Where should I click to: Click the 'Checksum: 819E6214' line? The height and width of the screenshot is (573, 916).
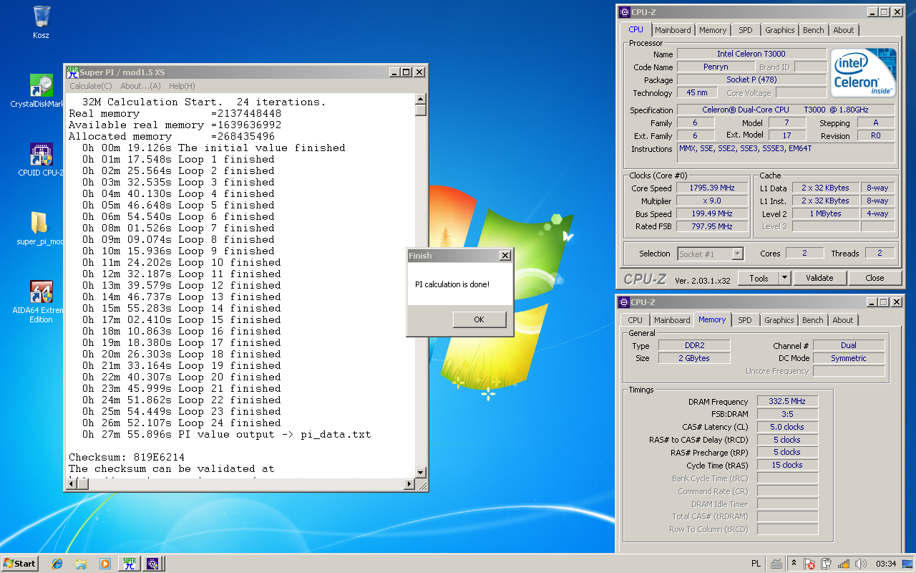click(x=127, y=457)
